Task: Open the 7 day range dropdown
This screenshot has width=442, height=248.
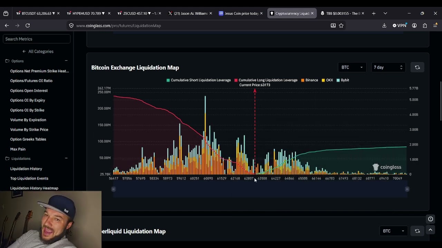Action: coord(388,68)
